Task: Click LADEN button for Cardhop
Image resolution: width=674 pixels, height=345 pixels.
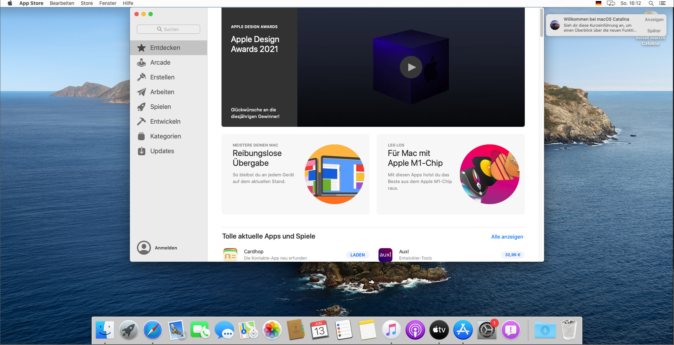Action: click(x=357, y=255)
